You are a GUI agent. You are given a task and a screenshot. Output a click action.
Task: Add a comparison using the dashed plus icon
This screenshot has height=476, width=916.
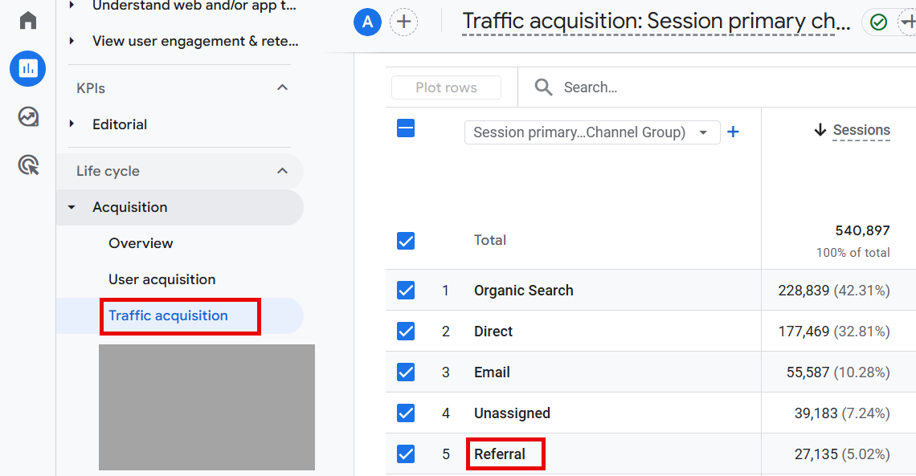[403, 22]
